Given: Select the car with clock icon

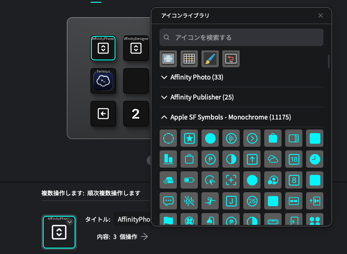Looking at the screenshot, I should point(168,180).
